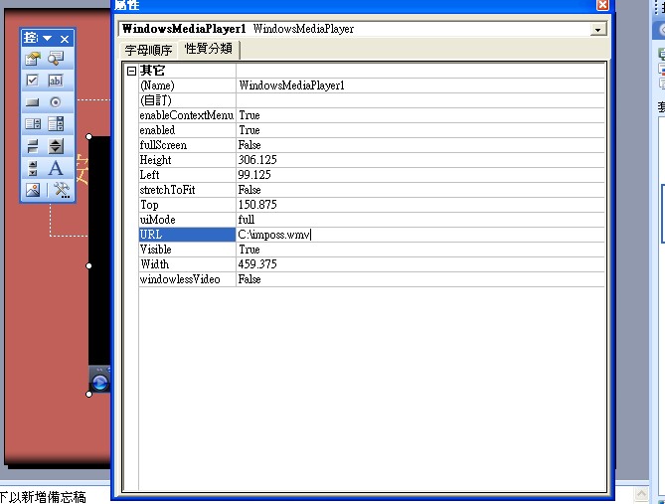
Task: Select the (自訂) property row
Action: click(372, 100)
